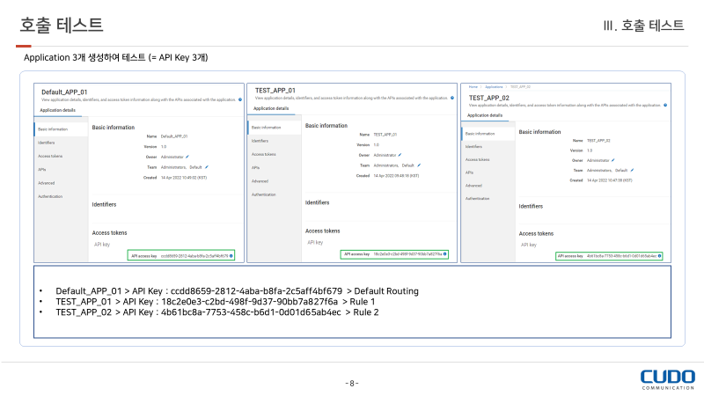Click the Applications breadcrumb link in TEST_APP_02
This screenshot has height=396, width=704.
pyautogui.click(x=495, y=87)
